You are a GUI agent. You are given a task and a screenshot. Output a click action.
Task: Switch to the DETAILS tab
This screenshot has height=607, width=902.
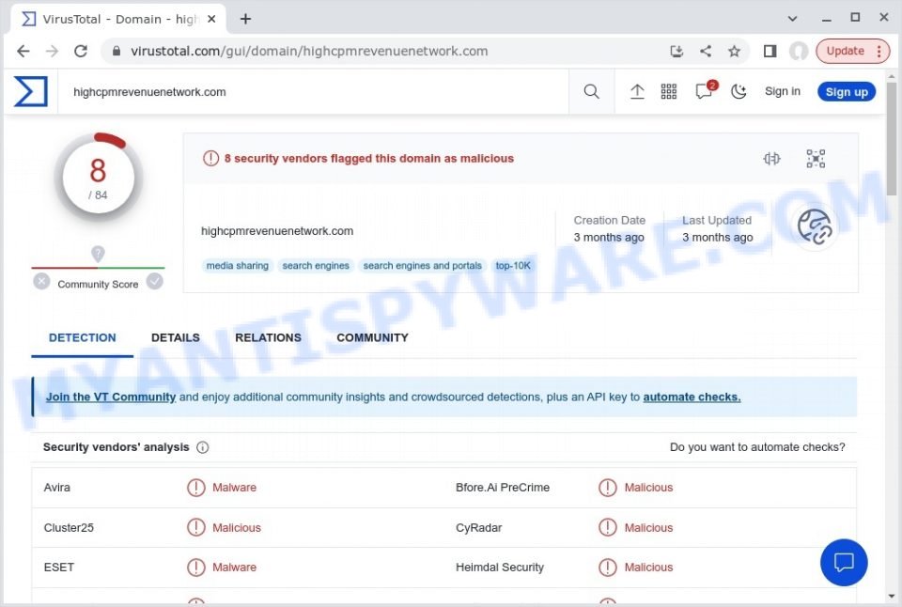pos(176,337)
